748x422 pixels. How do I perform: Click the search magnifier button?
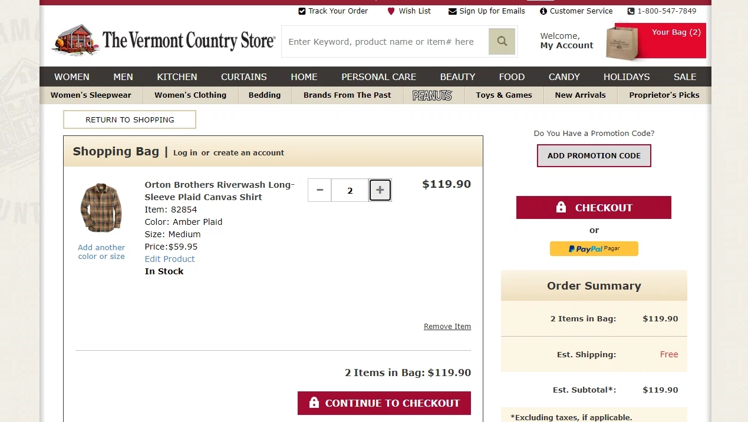coord(502,41)
